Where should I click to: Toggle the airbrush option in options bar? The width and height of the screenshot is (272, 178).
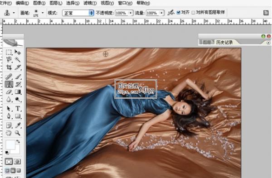pyautogui.click(x=171, y=13)
